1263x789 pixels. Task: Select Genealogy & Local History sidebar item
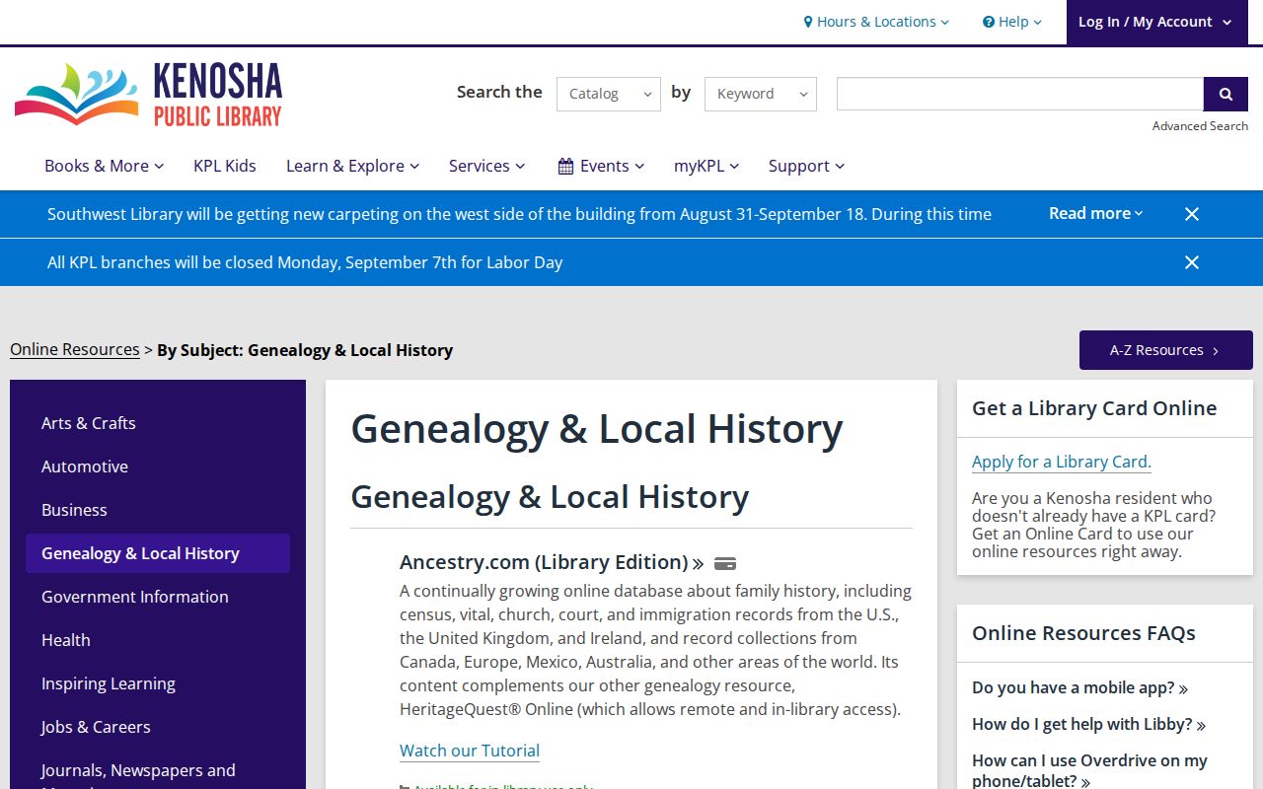pos(158,553)
